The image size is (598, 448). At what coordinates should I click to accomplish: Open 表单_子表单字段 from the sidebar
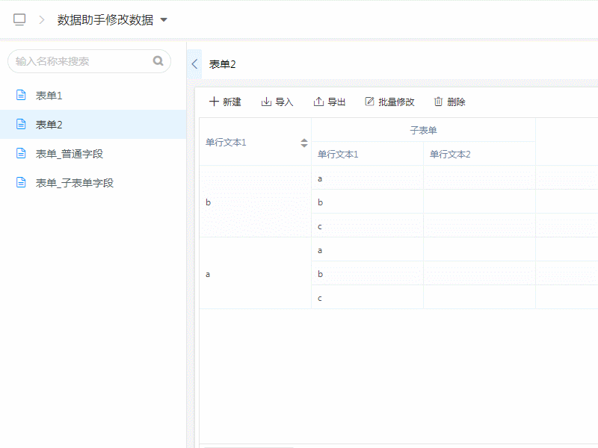coord(74,183)
